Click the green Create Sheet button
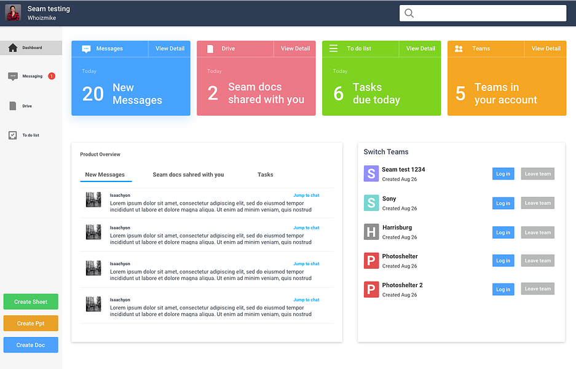Image resolution: width=576 pixels, height=369 pixels. (x=31, y=302)
